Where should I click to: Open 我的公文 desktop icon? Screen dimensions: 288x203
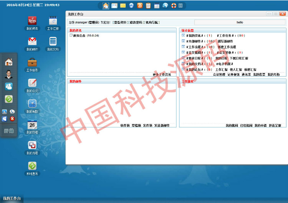pyautogui.click(x=32, y=85)
